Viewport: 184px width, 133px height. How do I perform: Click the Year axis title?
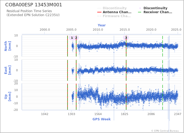[102, 25]
